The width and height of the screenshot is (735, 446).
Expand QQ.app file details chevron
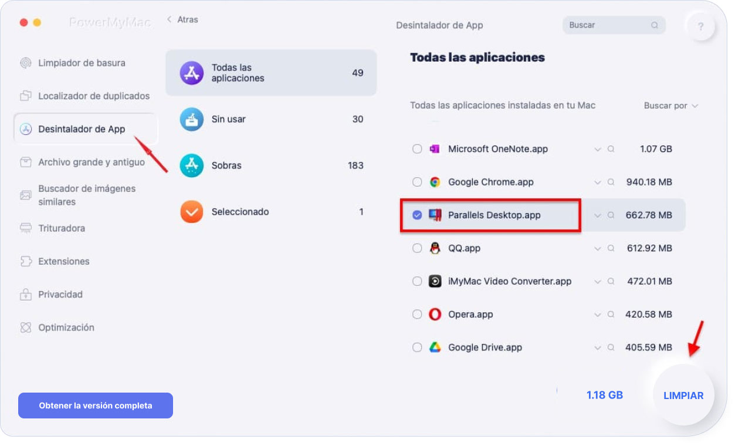click(x=597, y=249)
